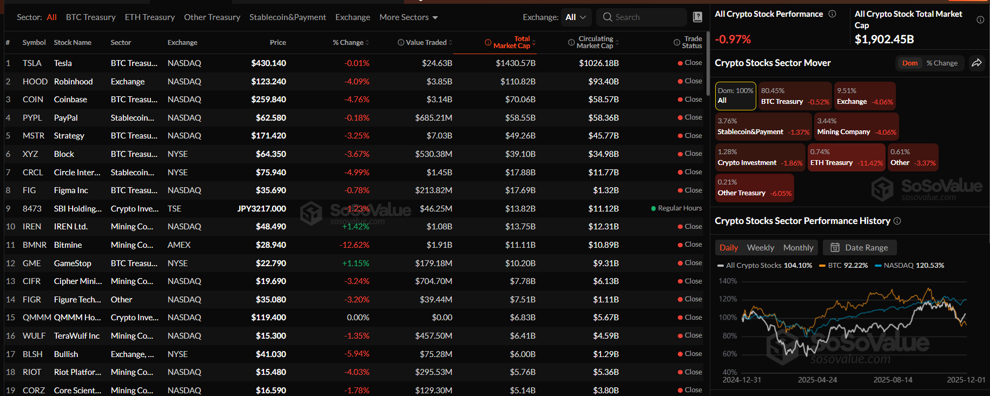Screen dimensions: 990x396
Task: Click IREN change +1.42%
Action: click(x=356, y=227)
